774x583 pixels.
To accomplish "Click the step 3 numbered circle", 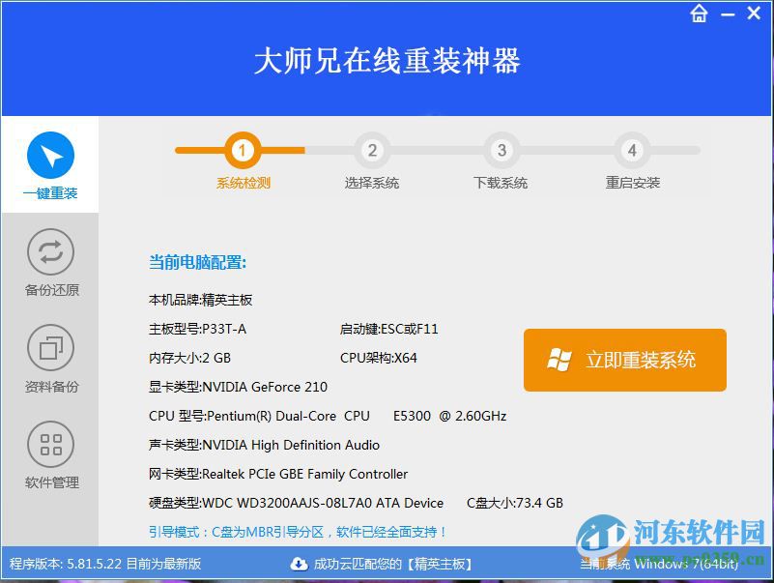I will (x=502, y=150).
